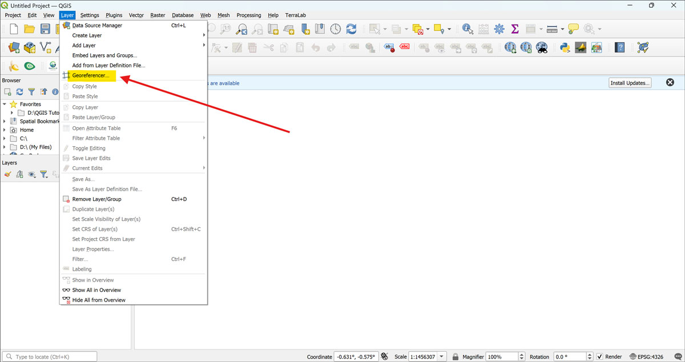Click the New Project icon
The width and height of the screenshot is (685, 362).
pos(14,29)
